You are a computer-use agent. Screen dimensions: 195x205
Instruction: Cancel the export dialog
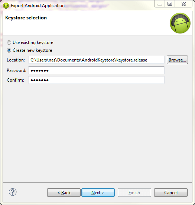pyautogui.click(x=171, y=192)
